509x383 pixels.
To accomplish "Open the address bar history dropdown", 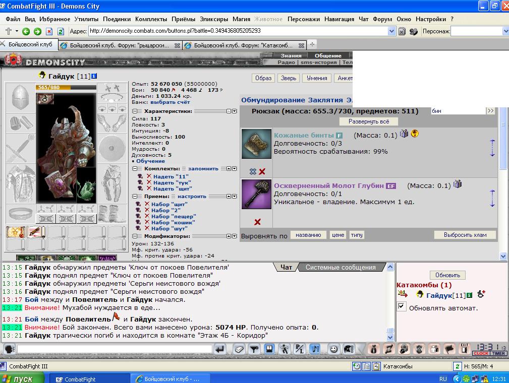I will pyautogui.click(x=391, y=31).
